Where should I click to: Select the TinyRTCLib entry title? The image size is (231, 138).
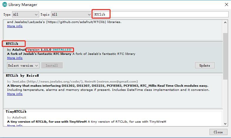pyautogui.click(x=16, y=111)
